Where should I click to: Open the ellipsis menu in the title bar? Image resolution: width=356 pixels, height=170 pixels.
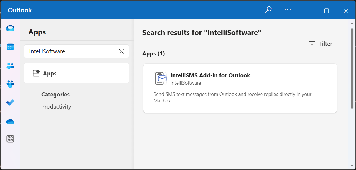click(287, 10)
